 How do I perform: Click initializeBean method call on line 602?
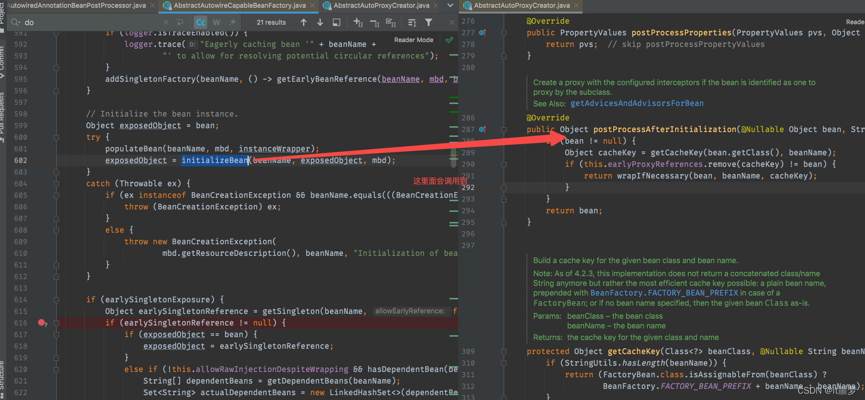point(215,160)
